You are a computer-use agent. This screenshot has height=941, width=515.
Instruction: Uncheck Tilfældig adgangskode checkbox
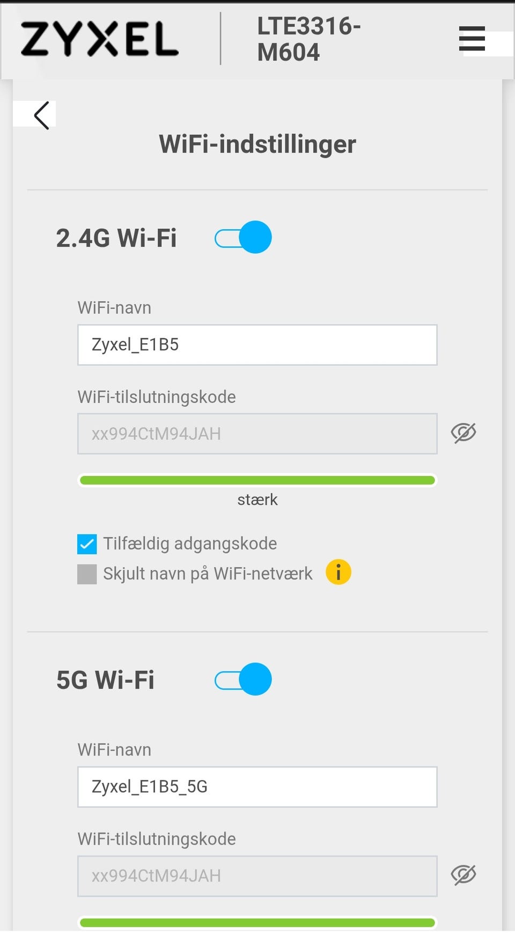(87, 544)
